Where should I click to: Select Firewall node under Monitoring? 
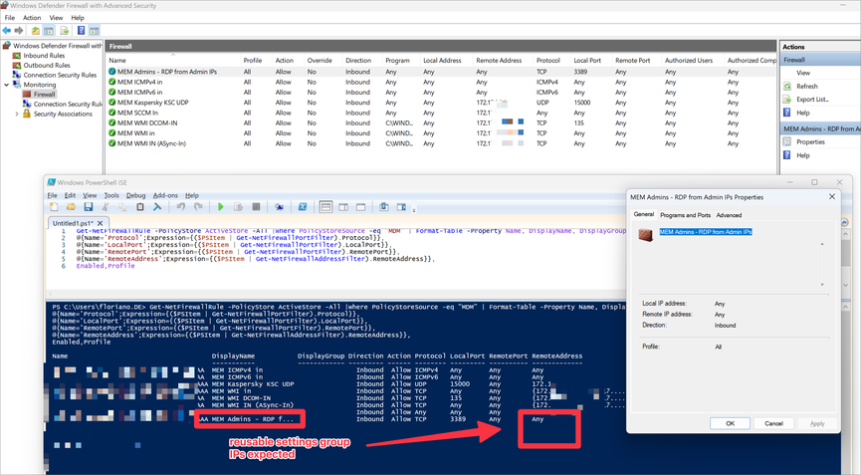click(44, 95)
